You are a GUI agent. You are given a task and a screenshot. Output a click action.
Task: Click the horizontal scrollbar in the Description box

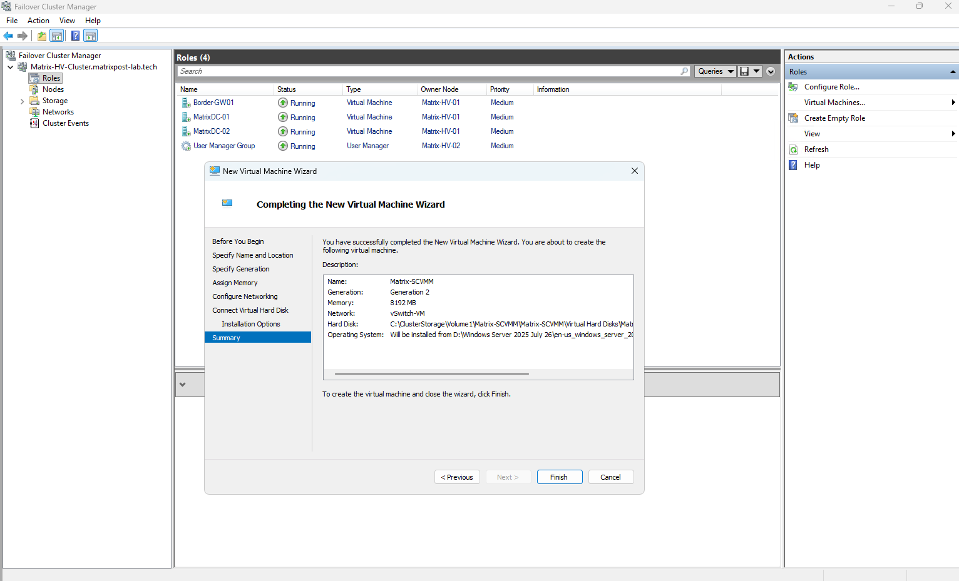point(432,374)
